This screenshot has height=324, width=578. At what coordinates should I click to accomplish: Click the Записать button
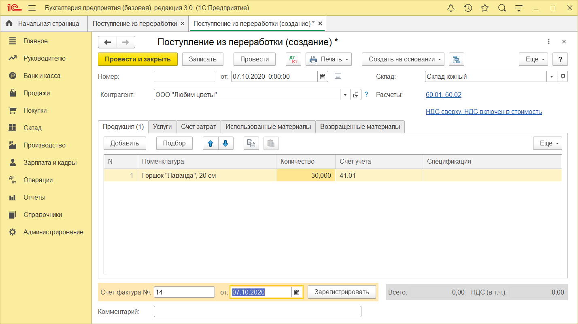203,59
